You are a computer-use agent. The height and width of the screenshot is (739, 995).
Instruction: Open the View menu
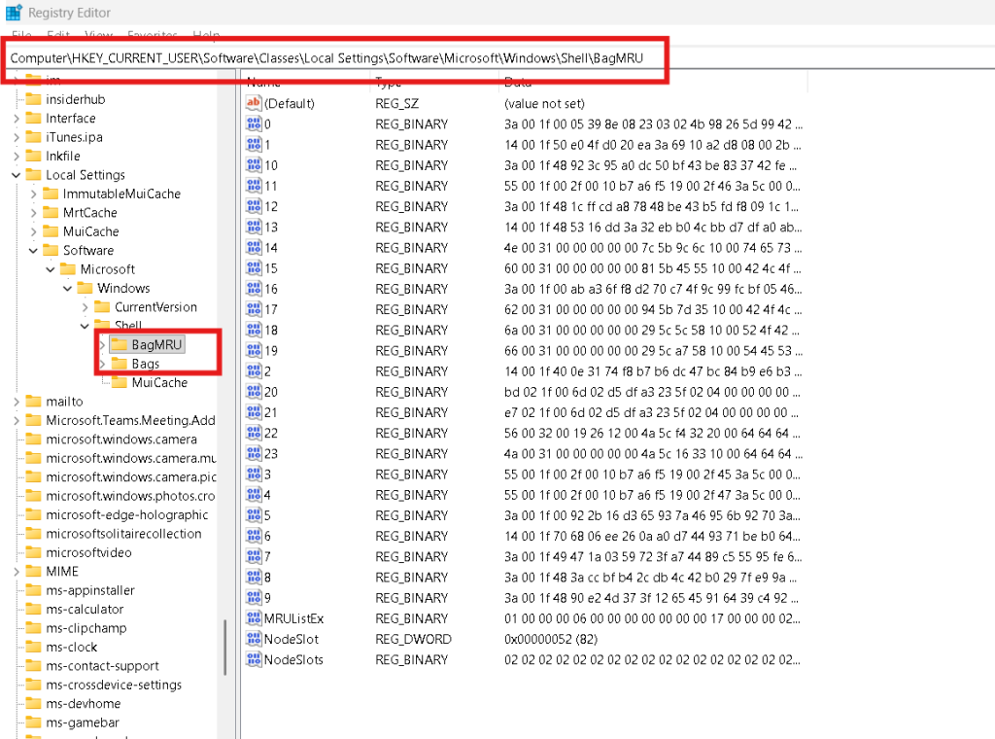(x=100, y=35)
